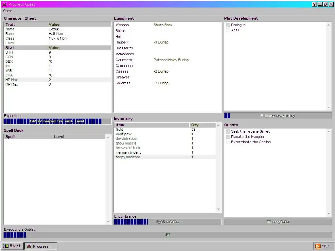The height and width of the screenshot is (251, 335).
Task: Click Plot Development scroll up arrow
Action: point(328,25)
